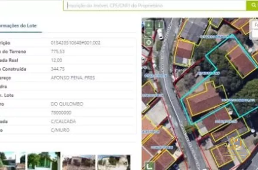Click the white car on the map
This screenshot has width=258, height=170.
pyautogui.click(x=160, y=34)
